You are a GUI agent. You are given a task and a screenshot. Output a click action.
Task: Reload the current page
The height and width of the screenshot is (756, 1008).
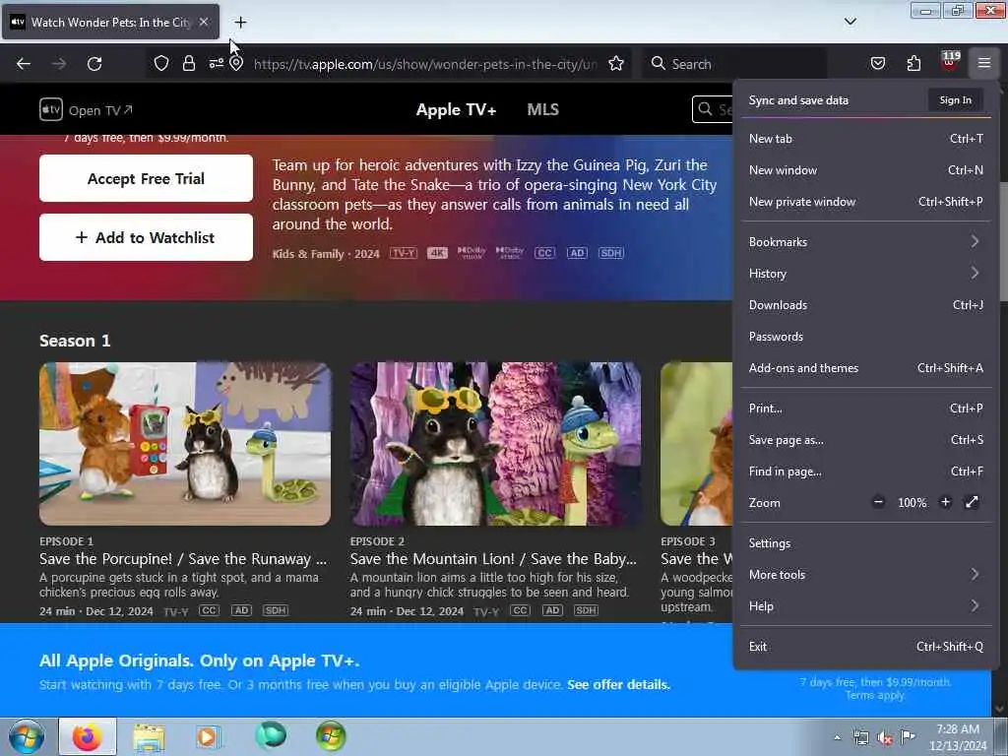coord(94,64)
